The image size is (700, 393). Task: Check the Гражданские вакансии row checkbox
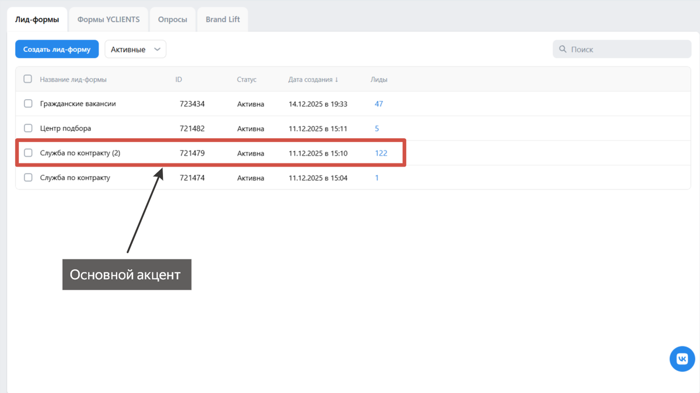click(28, 104)
